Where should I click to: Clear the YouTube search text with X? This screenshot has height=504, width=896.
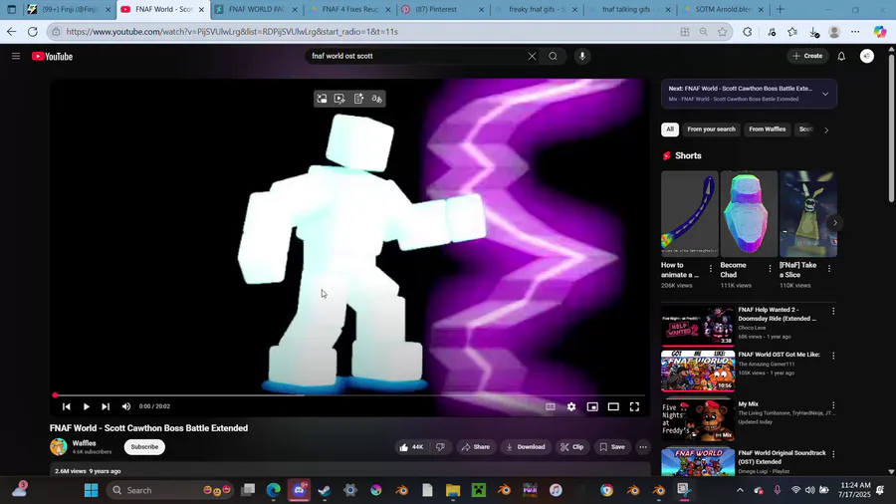pos(532,56)
